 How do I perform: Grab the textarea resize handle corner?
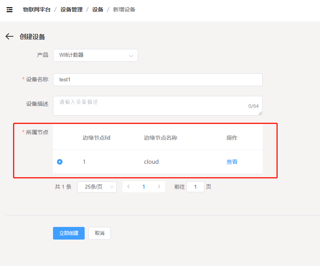tap(260, 113)
